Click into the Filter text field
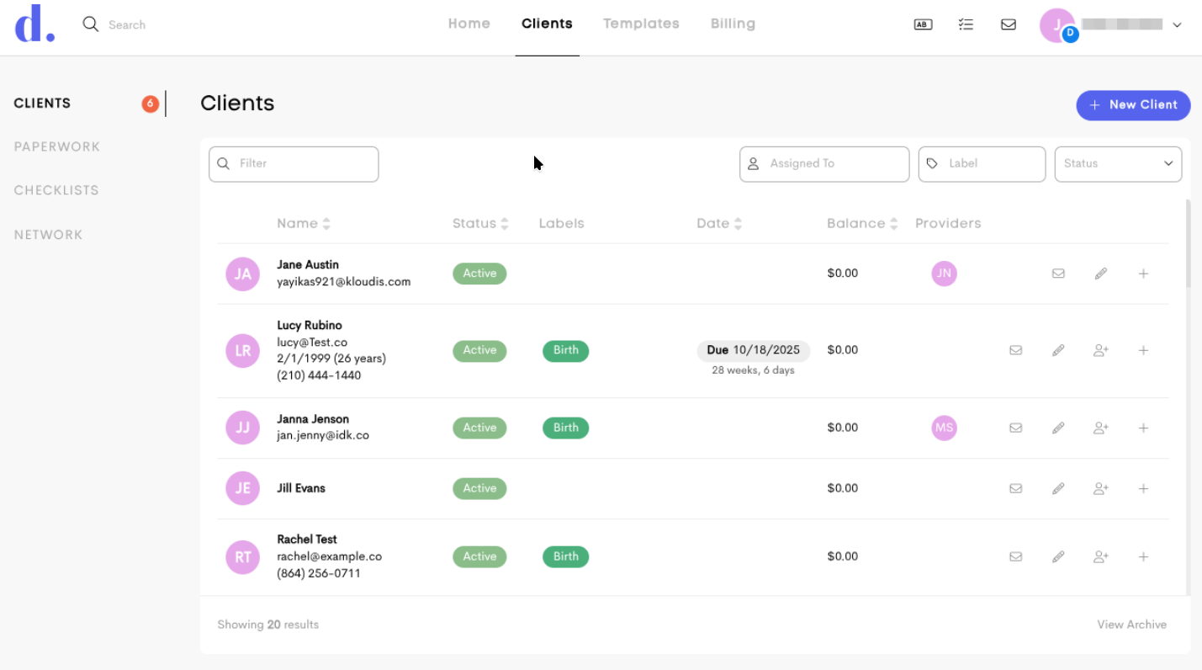 coord(294,164)
